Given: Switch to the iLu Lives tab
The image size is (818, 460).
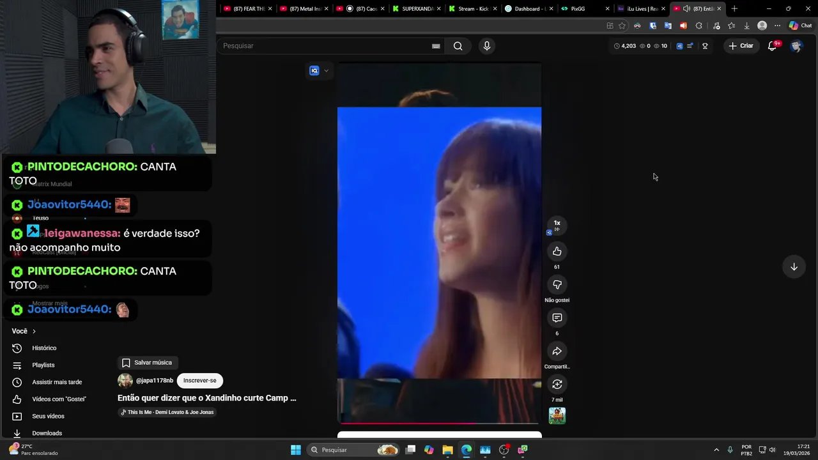Looking at the screenshot, I should pos(640,9).
